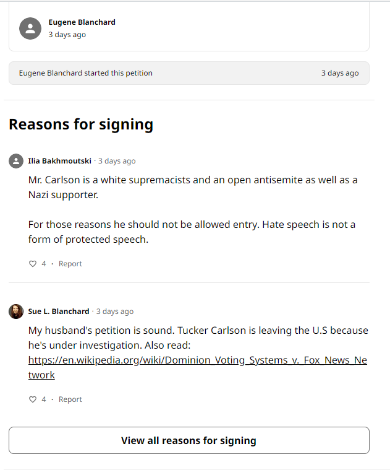Click the timestamp beside Sue L. Blanchard's name

[115, 312]
